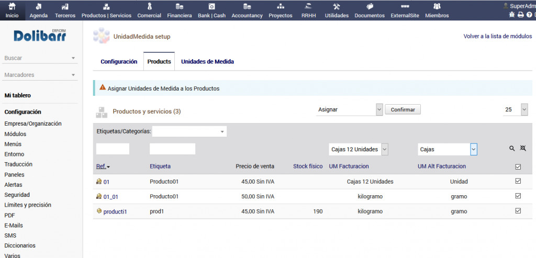This screenshot has width=536, height=258.
Task: Open the RRHH menu
Action: [x=308, y=10]
